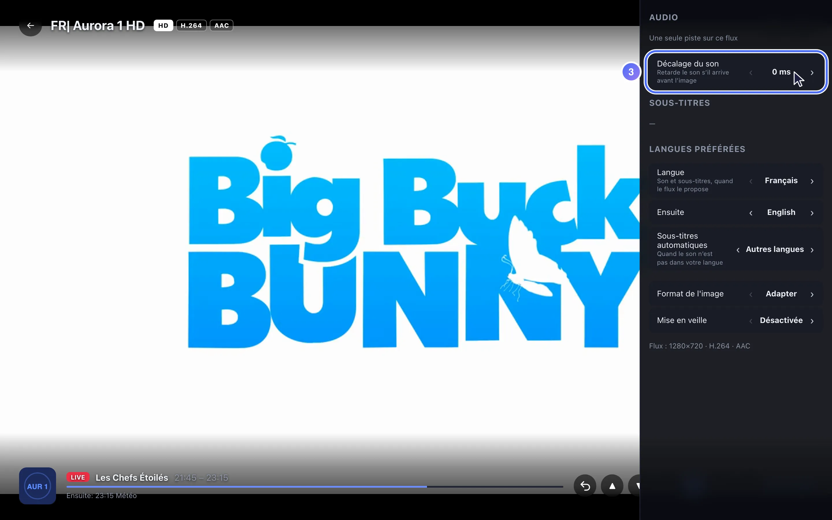832x520 pixels.
Task: Click the Autres langues subtitle value
Action: [x=775, y=249]
